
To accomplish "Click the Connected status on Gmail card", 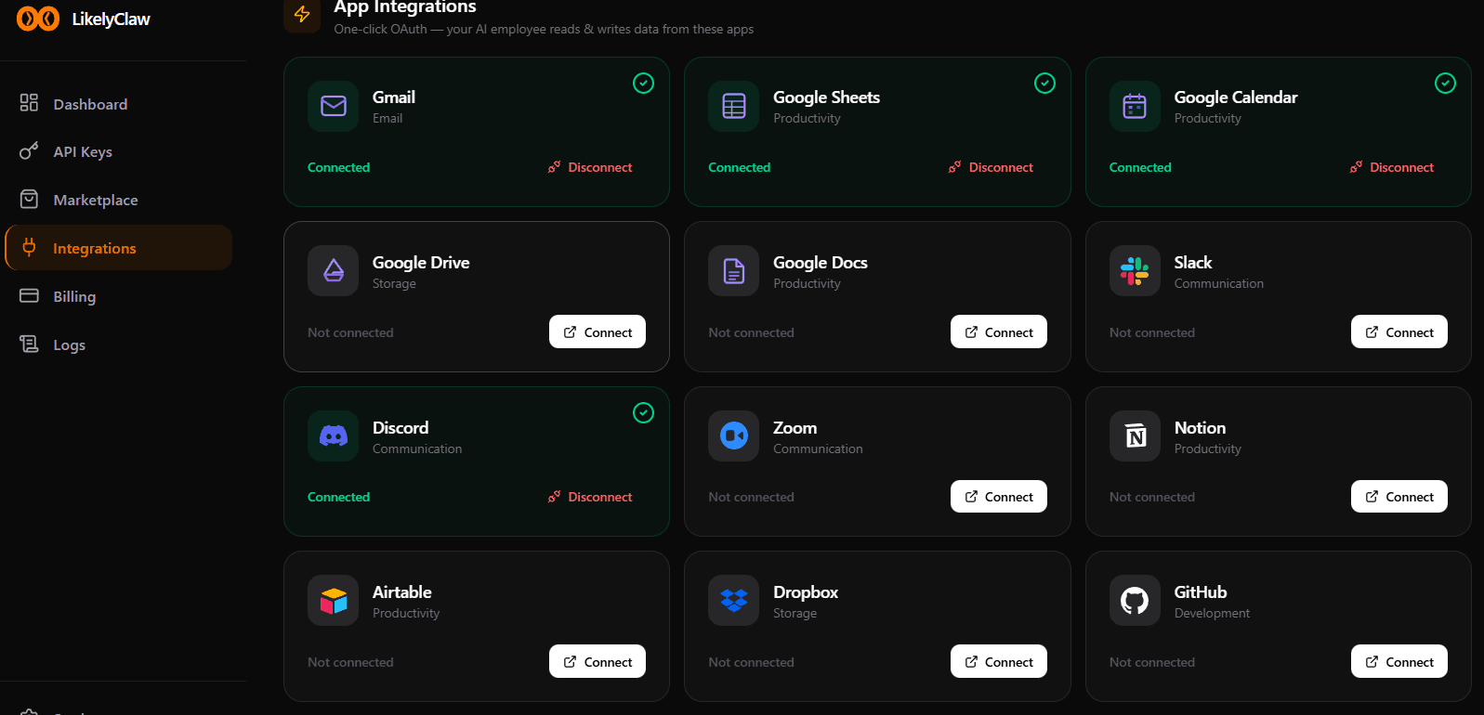I will coord(338,167).
